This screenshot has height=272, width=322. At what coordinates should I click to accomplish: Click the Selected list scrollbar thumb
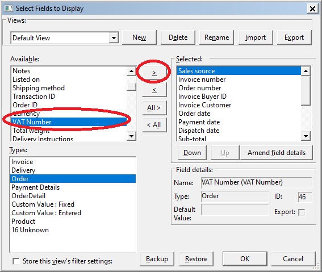coord(306,90)
